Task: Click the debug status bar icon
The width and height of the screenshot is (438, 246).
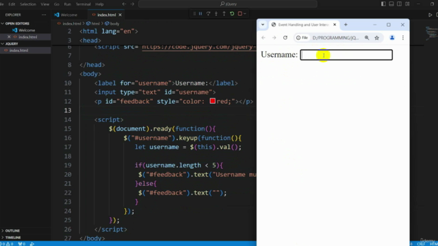Action: [32, 244]
